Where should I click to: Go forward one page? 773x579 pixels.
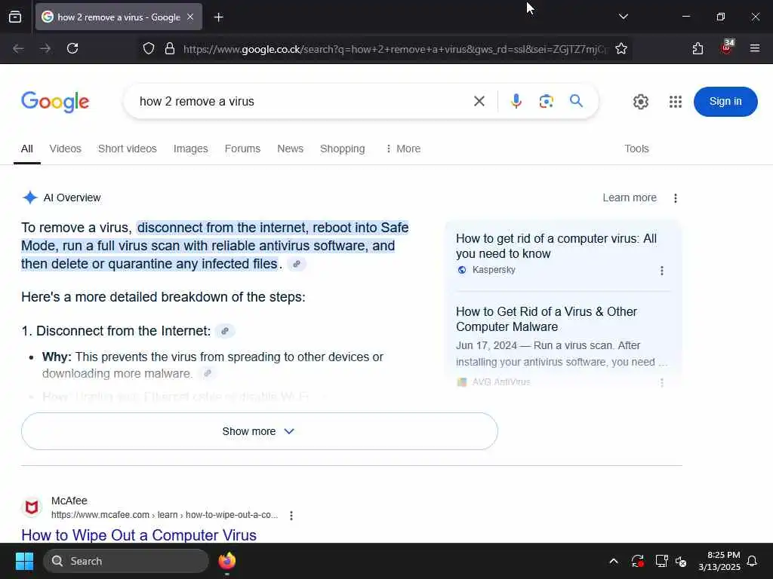(45, 48)
